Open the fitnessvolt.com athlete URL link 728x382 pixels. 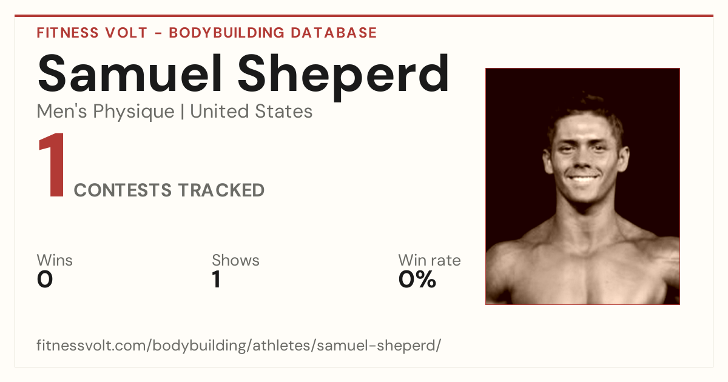238,346
